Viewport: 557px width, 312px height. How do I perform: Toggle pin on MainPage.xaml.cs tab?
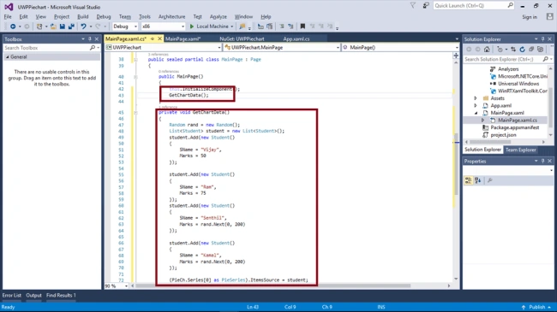[x=153, y=38]
